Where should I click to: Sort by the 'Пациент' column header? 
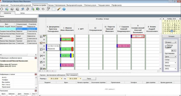pos(47,82)
